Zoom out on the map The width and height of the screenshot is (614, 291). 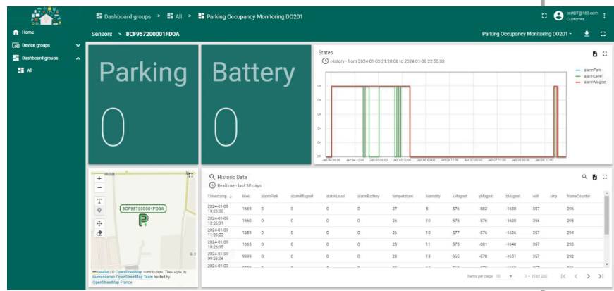[x=99, y=187]
